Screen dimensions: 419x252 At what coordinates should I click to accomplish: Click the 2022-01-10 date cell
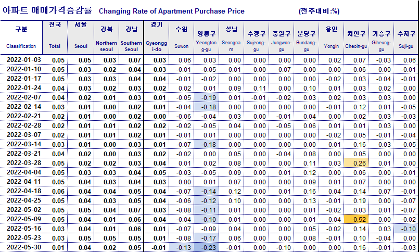tap(21, 69)
